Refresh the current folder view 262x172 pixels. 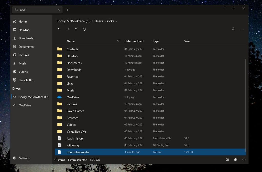(84, 29)
